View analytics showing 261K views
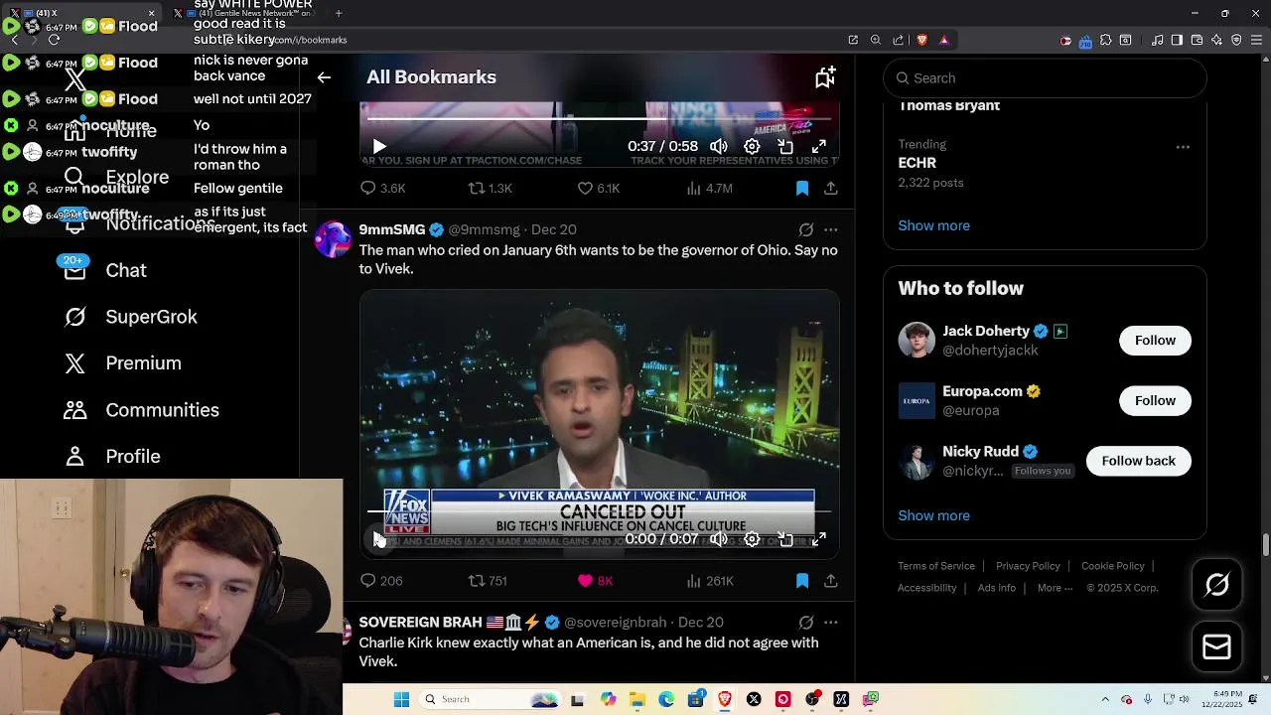Screen dimensions: 1271x715 point(709,581)
